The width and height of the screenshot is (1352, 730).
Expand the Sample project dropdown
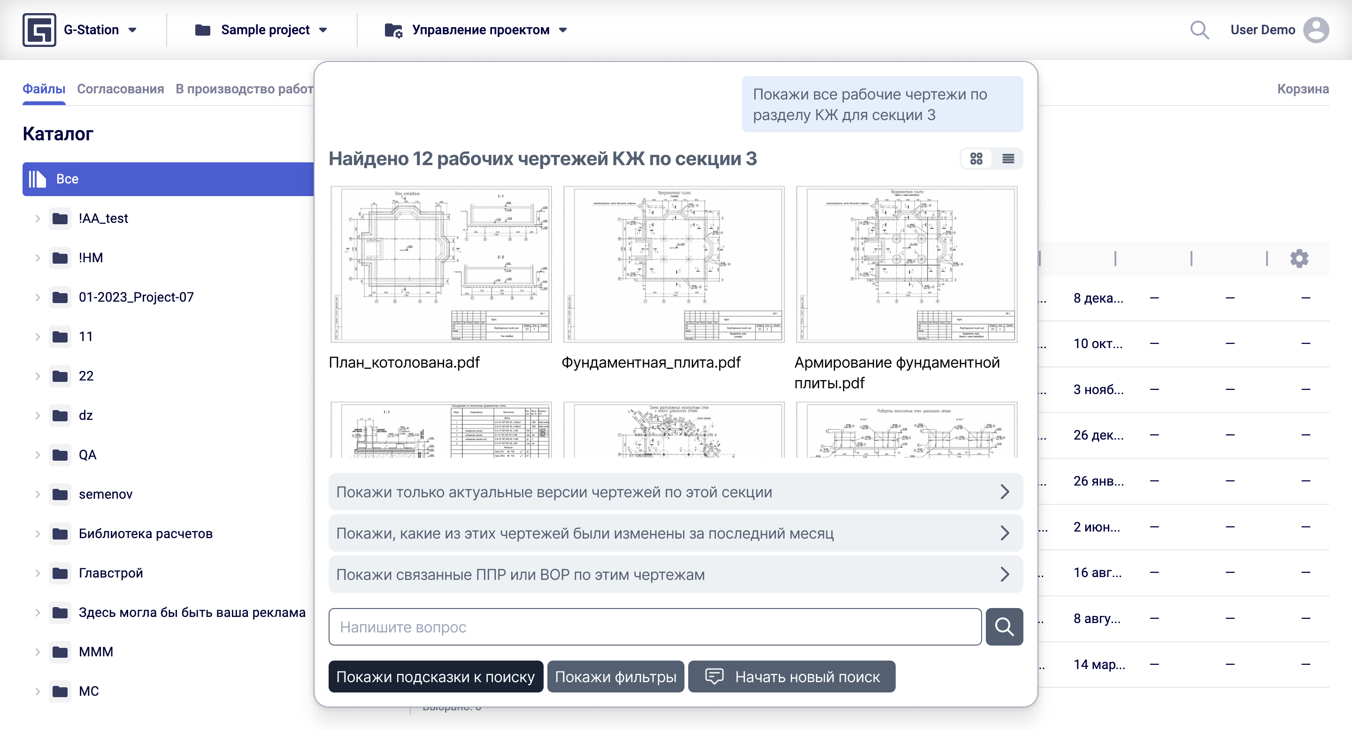pos(323,30)
